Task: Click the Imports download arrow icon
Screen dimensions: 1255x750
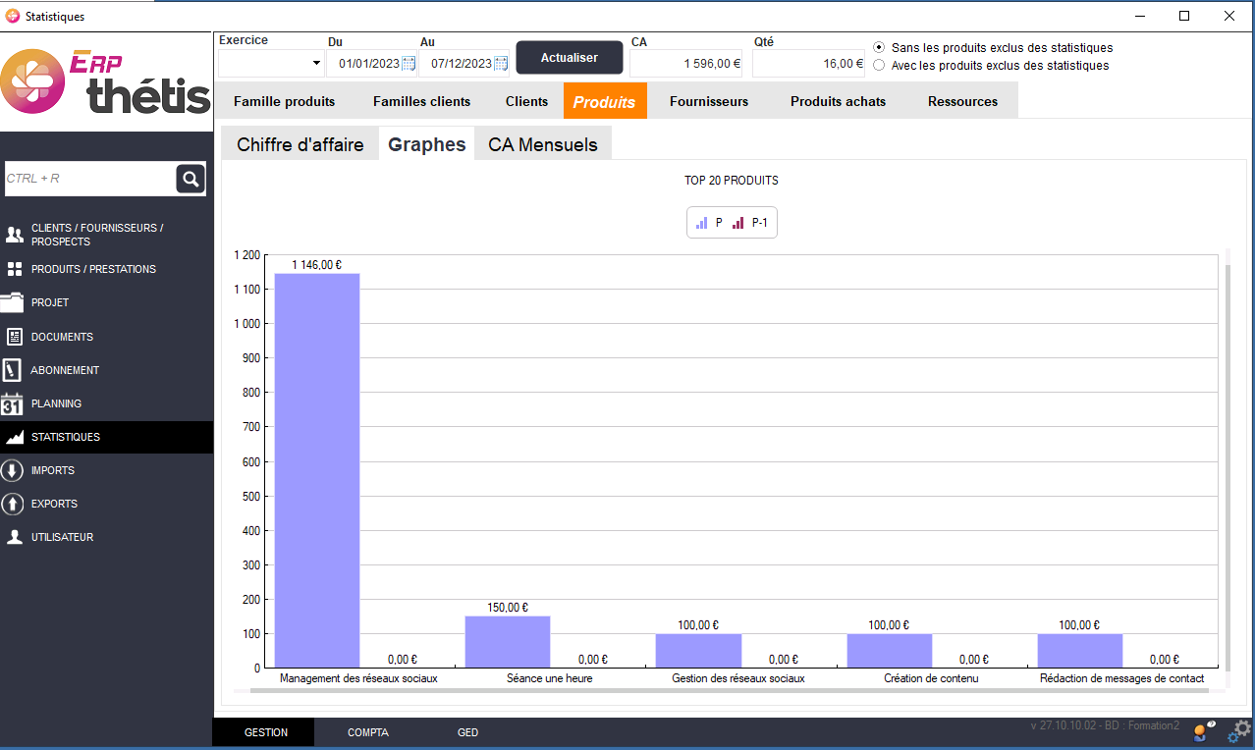Action: [x=13, y=470]
